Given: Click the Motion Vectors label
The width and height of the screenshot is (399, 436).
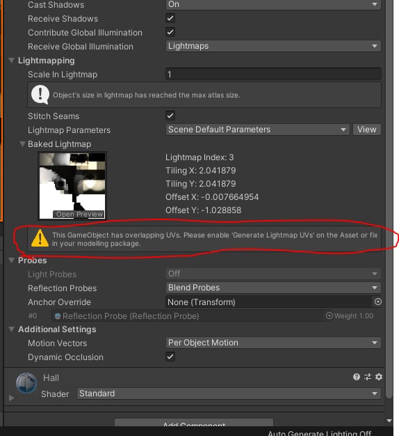Looking at the screenshot, I should pyautogui.click(x=58, y=343).
